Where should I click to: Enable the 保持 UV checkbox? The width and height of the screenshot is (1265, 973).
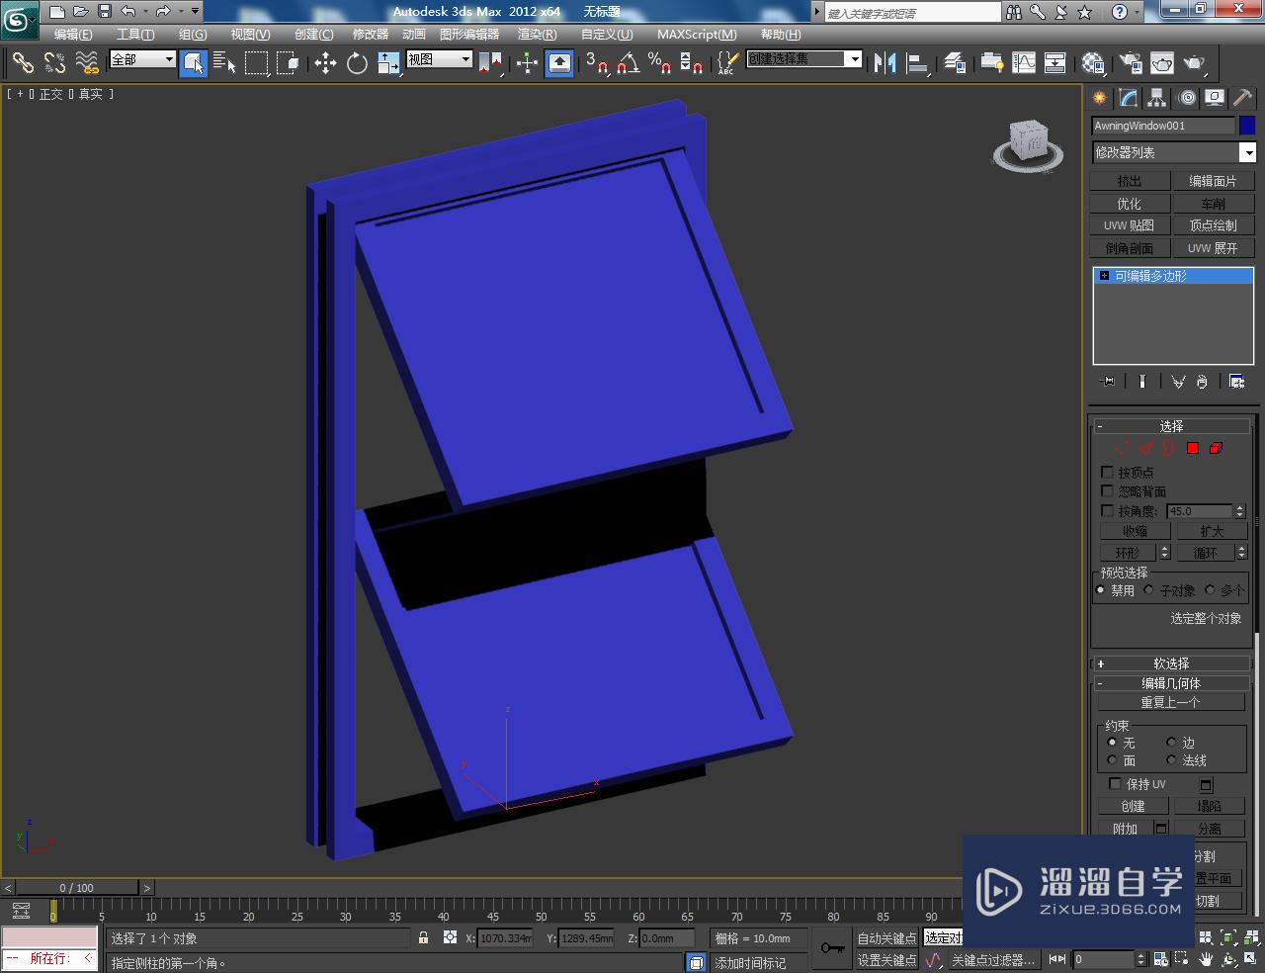(x=1115, y=784)
